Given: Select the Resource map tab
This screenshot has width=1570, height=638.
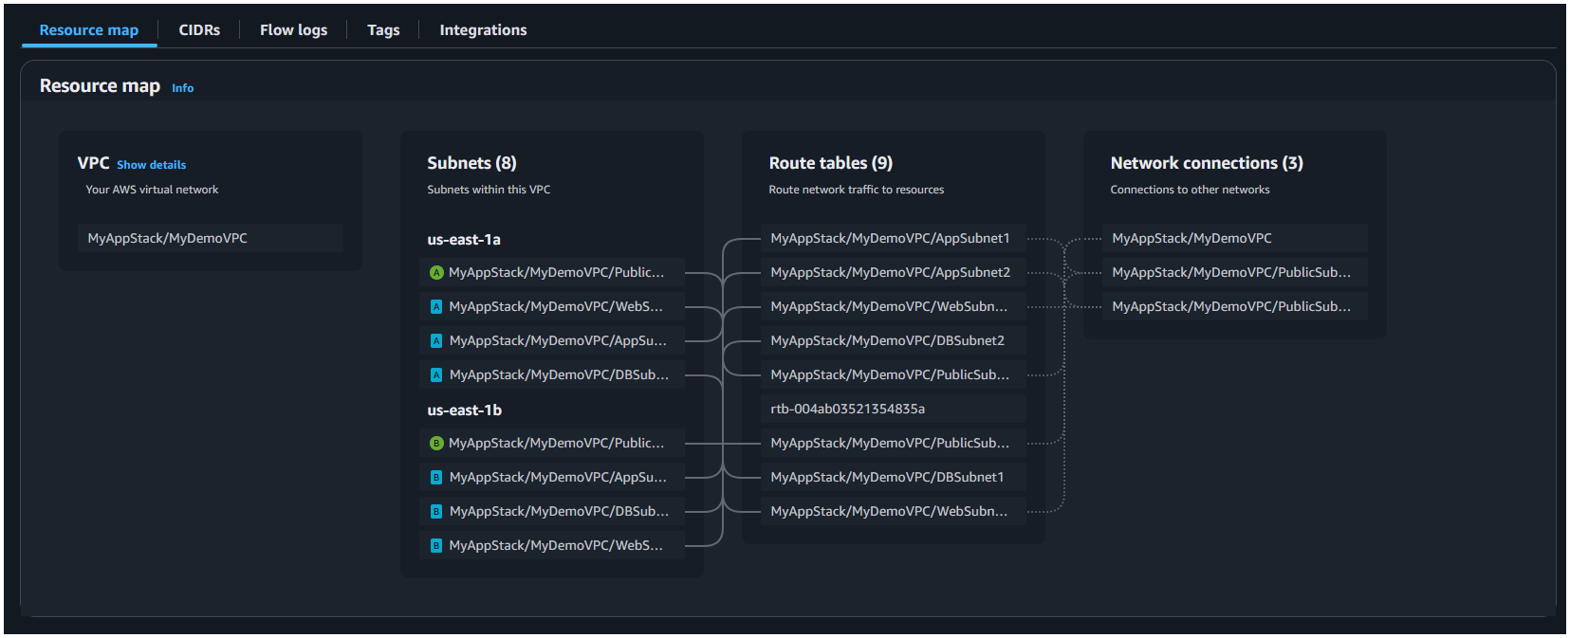Looking at the screenshot, I should (x=89, y=30).
